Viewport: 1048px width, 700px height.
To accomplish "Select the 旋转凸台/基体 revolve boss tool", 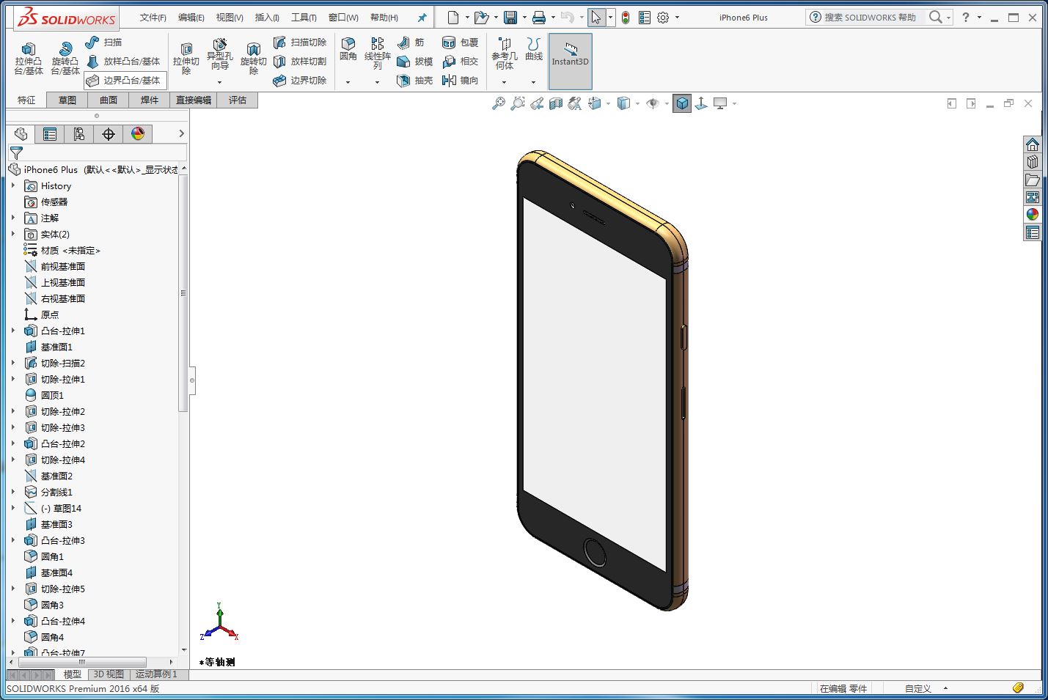I will pos(65,58).
